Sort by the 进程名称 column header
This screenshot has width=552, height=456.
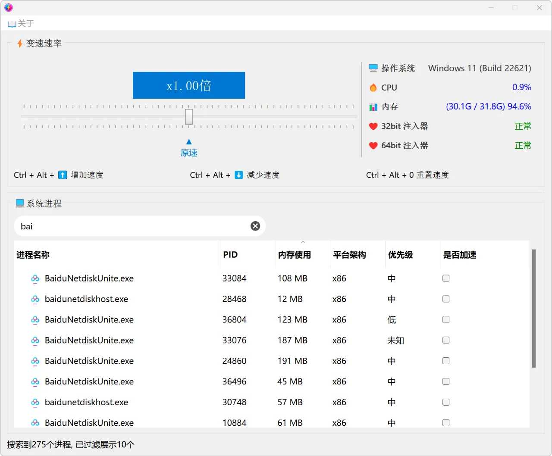pyautogui.click(x=33, y=255)
